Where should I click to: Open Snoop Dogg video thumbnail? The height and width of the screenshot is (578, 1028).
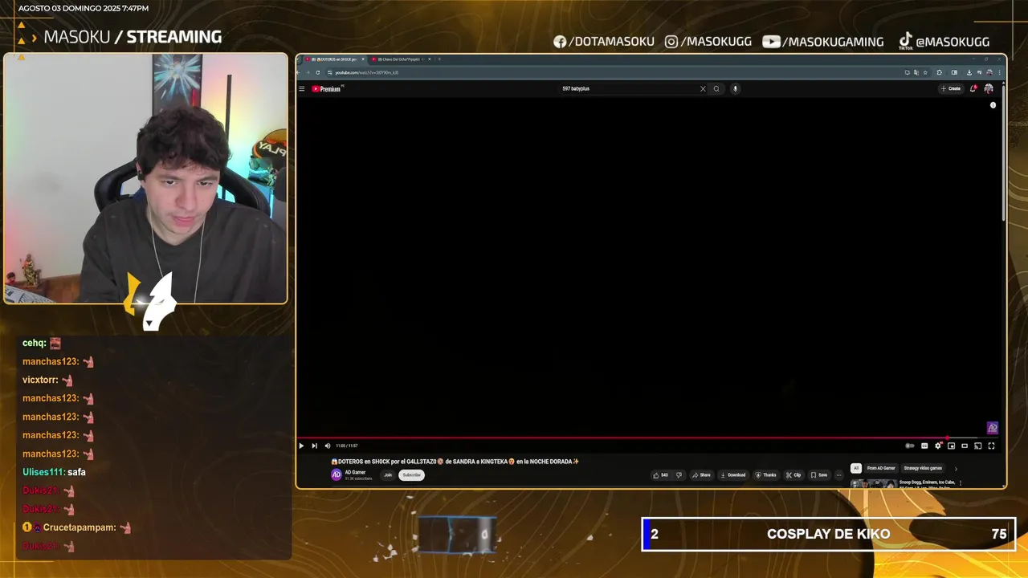click(x=873, y=483)
